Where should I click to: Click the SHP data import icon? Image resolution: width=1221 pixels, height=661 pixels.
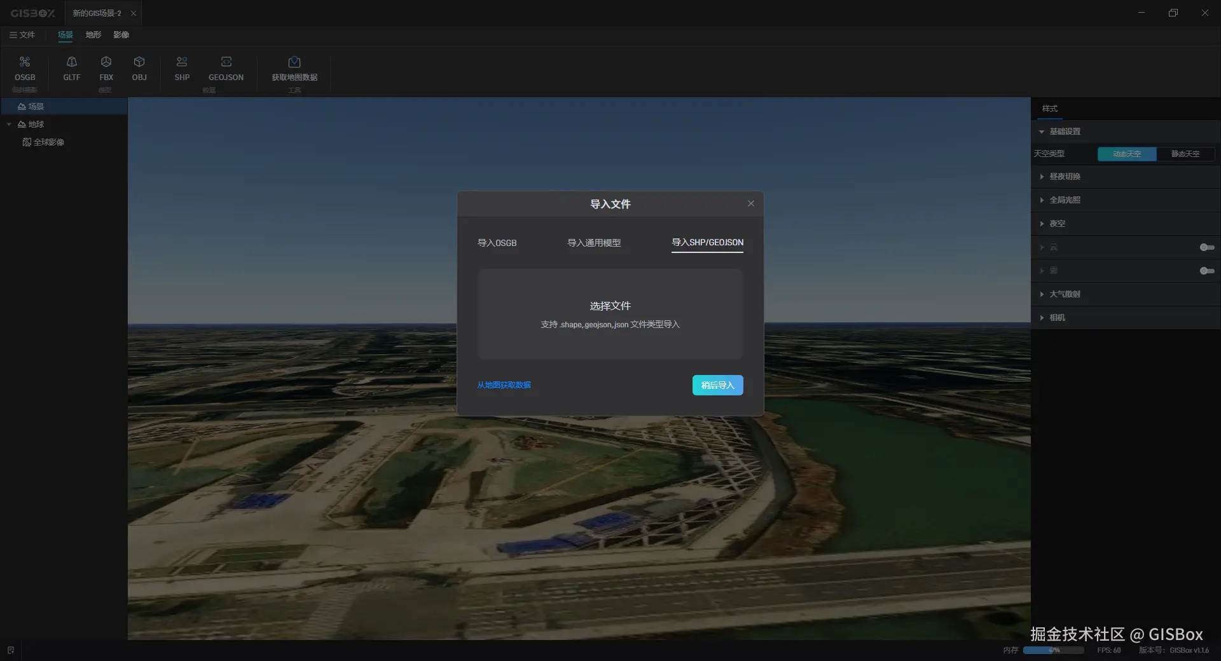pyautogui.click(x=182, y=69)
